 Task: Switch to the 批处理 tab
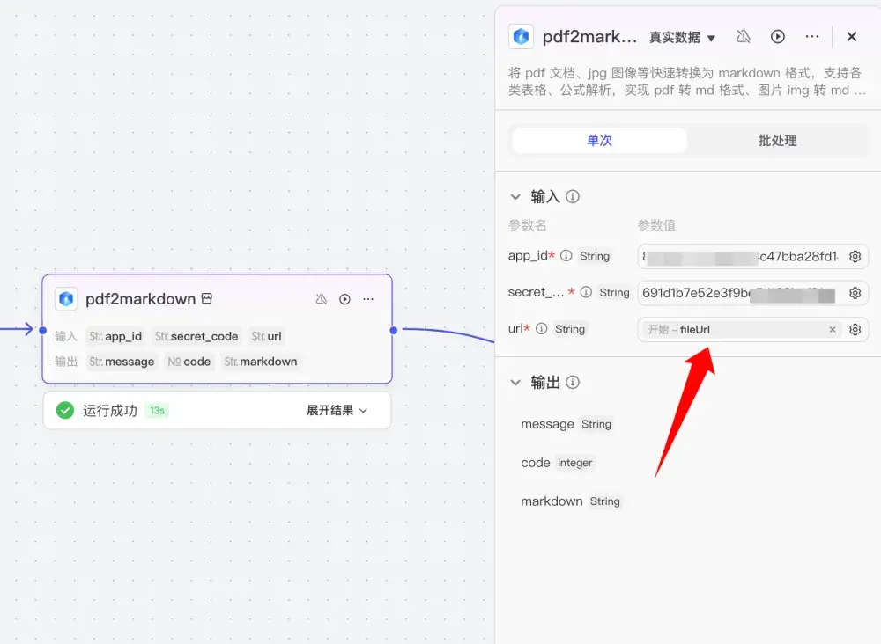point(776,140)
